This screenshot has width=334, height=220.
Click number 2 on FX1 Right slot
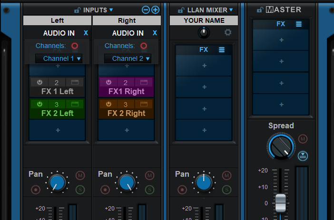point(126,82)
